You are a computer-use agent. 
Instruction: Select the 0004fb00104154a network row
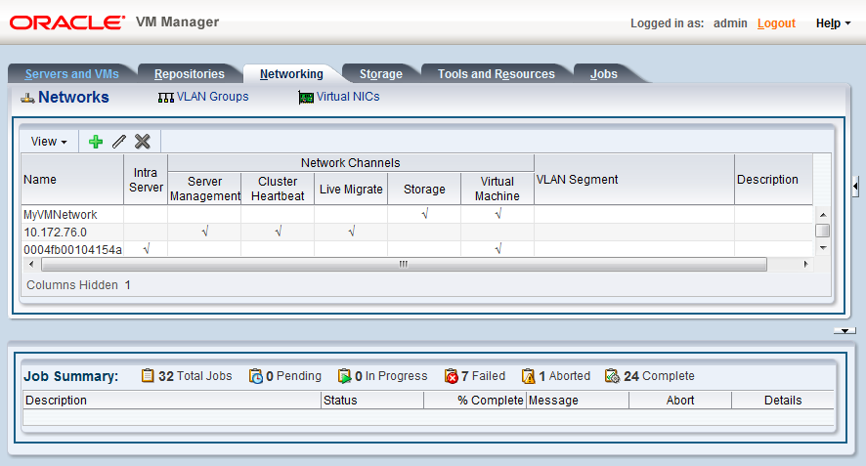417,249
